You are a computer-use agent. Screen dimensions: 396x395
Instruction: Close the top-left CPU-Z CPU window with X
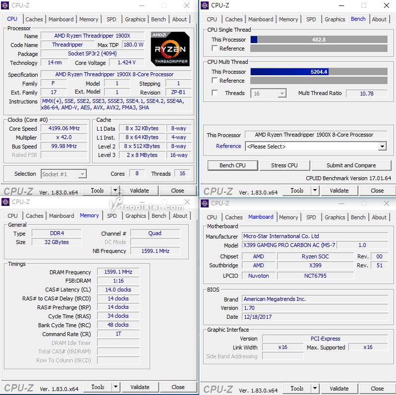point(187,5)
